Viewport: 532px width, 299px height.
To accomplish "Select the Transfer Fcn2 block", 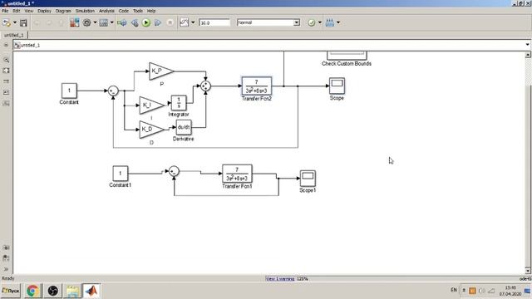I will click(x=257, y=86).
